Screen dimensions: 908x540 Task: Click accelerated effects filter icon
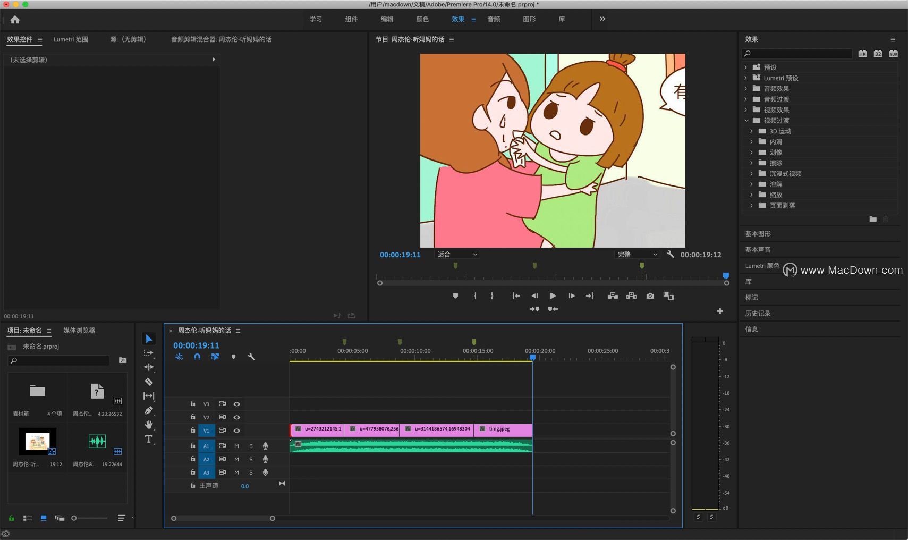pyautogui.click(x=863, y=54)
